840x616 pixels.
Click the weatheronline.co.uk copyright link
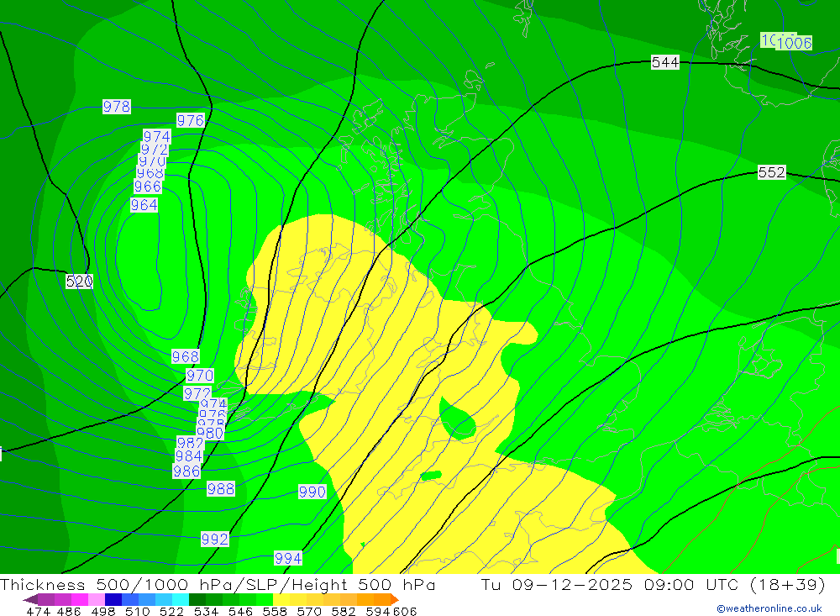[x=769, y=608]
